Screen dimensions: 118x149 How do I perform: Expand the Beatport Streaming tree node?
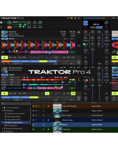pos(2,129)
